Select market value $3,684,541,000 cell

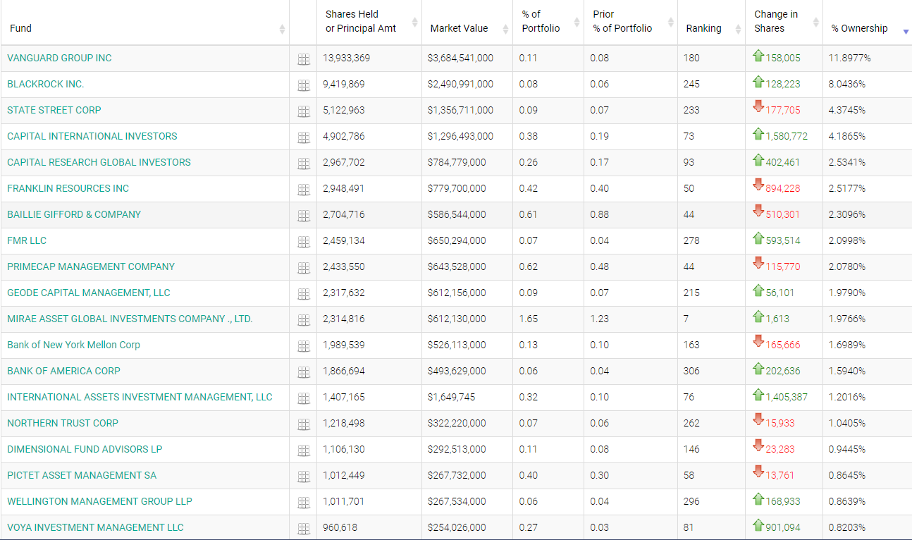pos(460,58)
